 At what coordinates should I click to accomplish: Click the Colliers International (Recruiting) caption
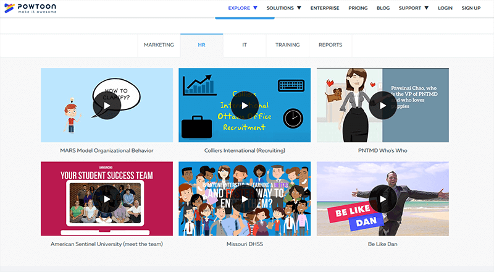point(245,150)
